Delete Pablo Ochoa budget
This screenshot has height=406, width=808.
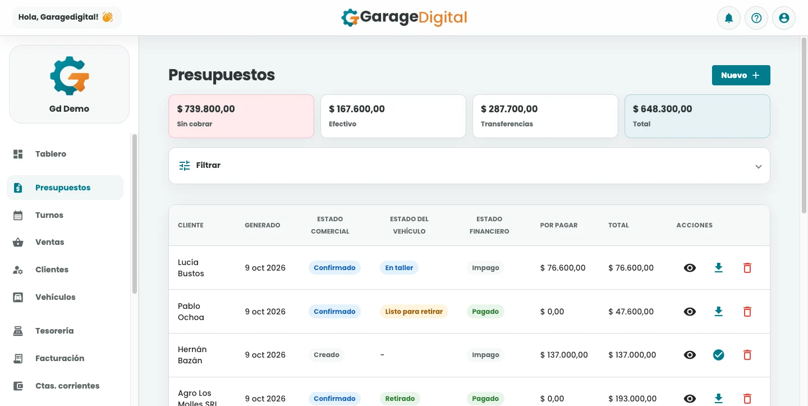click(x=747, y=312)
